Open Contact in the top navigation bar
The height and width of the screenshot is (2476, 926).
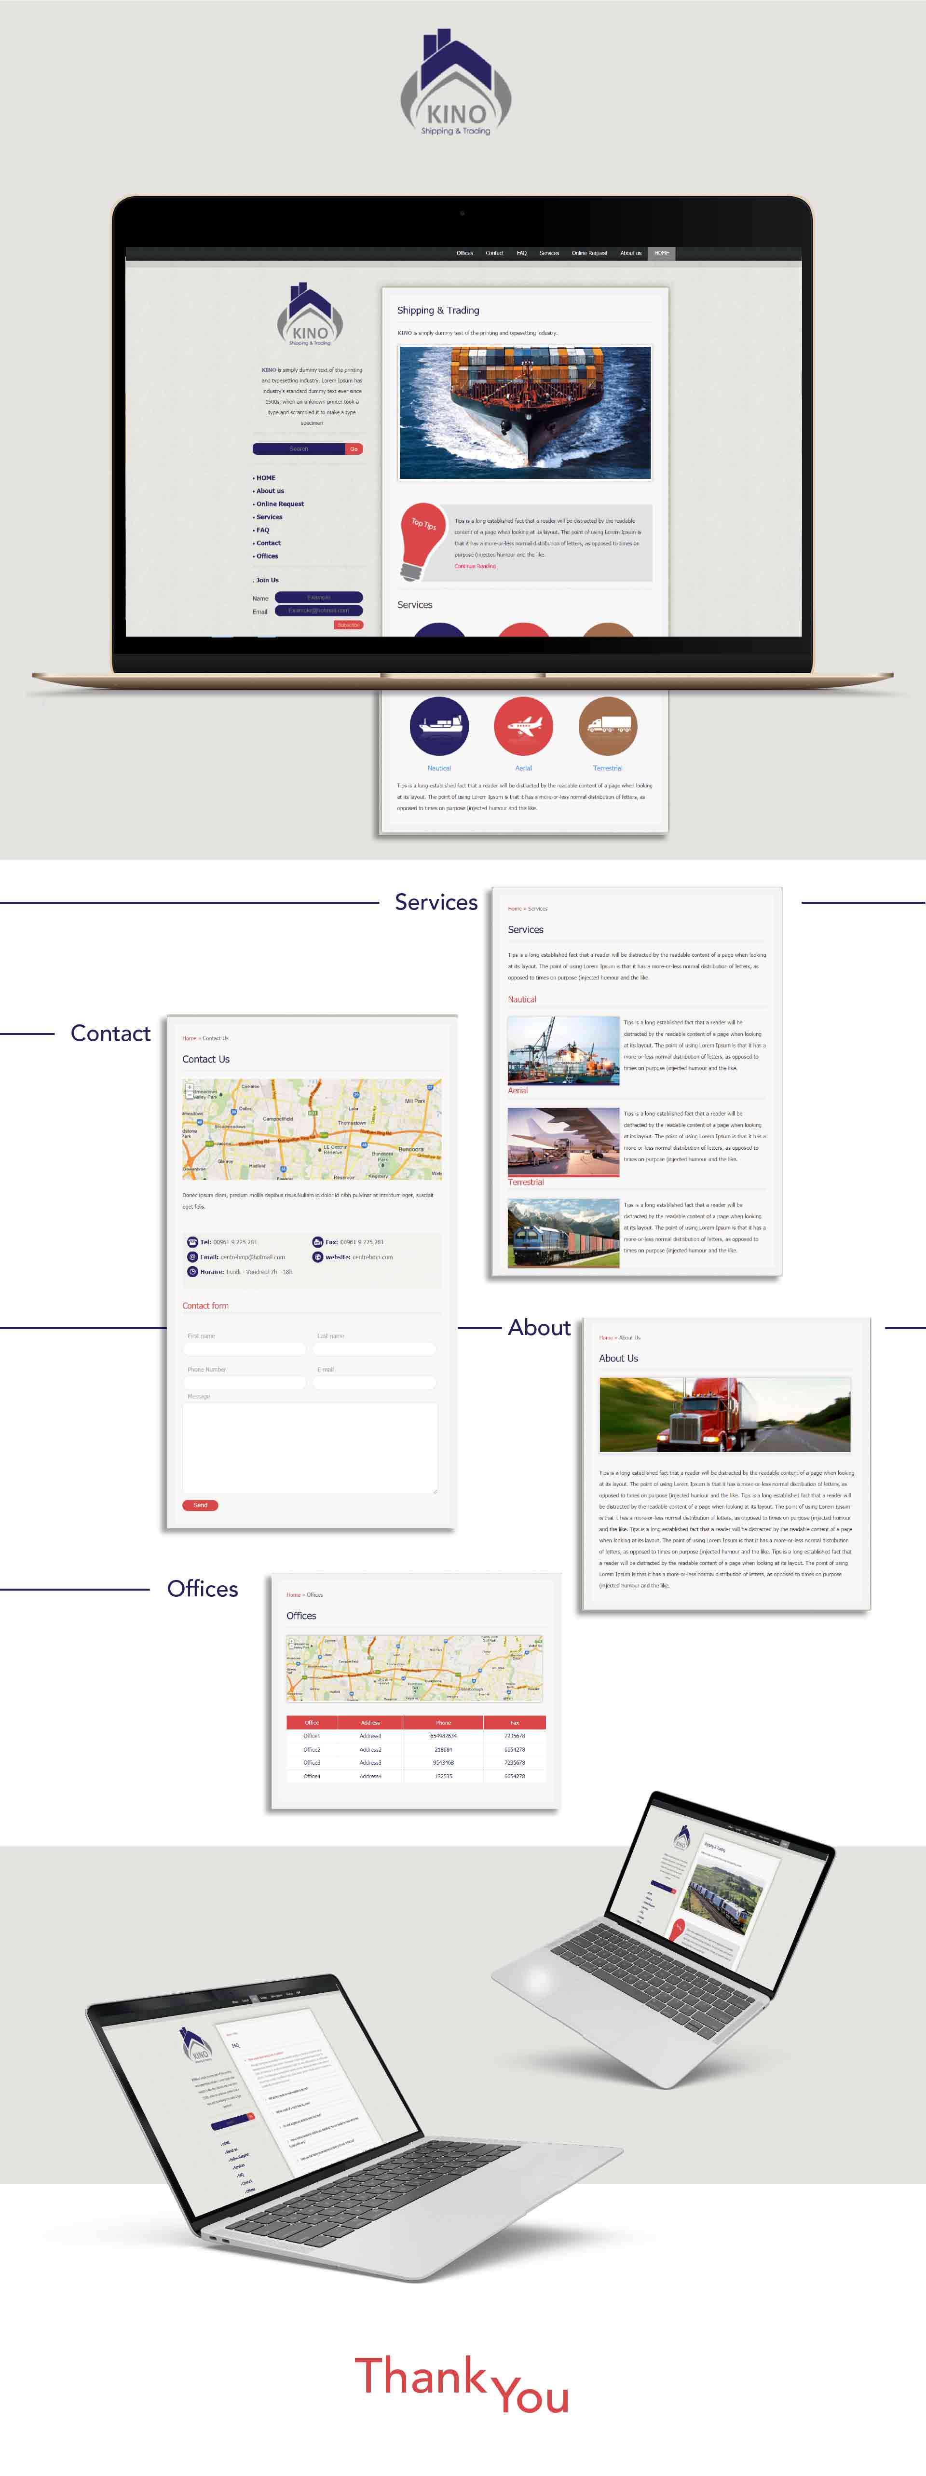tap(494, 253)
